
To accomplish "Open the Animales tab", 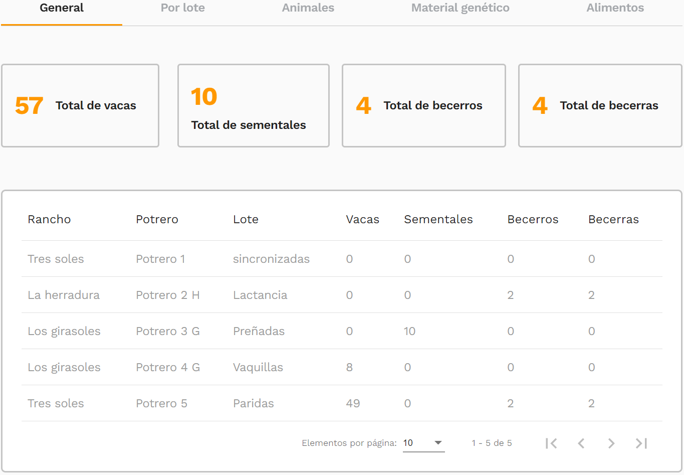I will pyautogui.click(x=308, y=8).
